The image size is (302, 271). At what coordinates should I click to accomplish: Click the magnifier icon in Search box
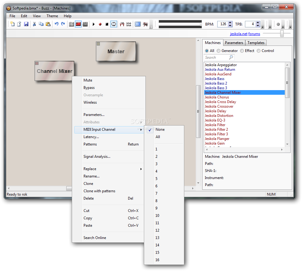click(231, 57)
